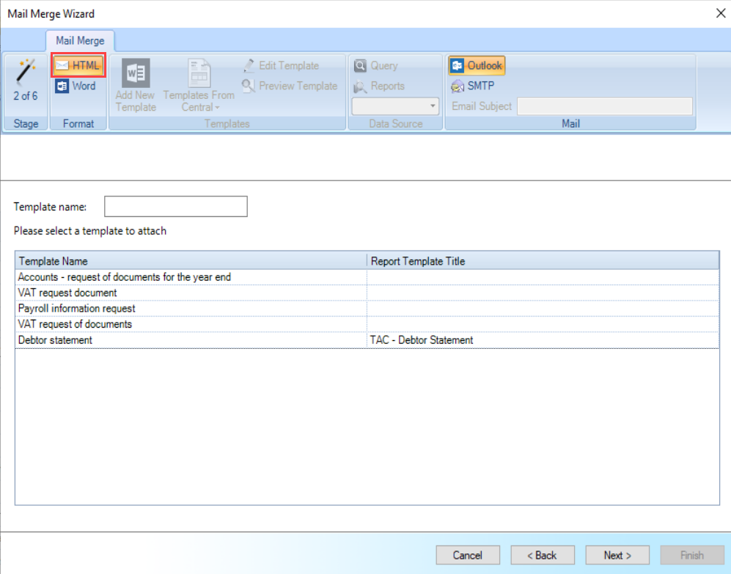Viewport: 731px width, 574px height.
Task: Choose SMTP as mail method
Action: 473,87
